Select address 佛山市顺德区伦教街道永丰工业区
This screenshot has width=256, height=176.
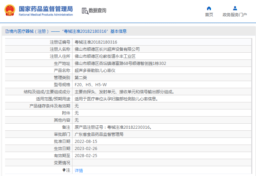click(x=105, y=56)
